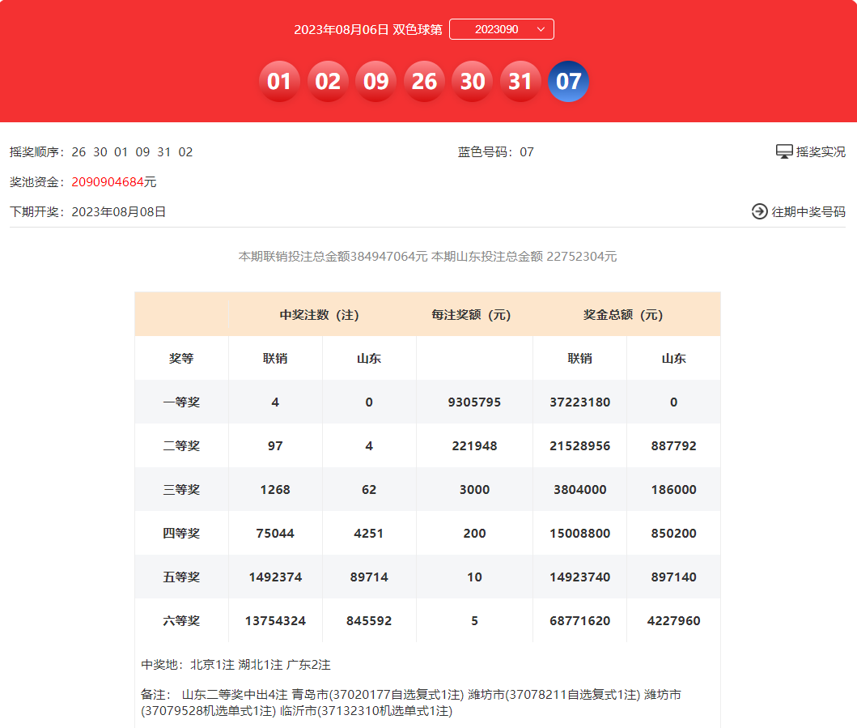
Task: Open the 往期中奖号码 past results link
Action: coord(799,211)
